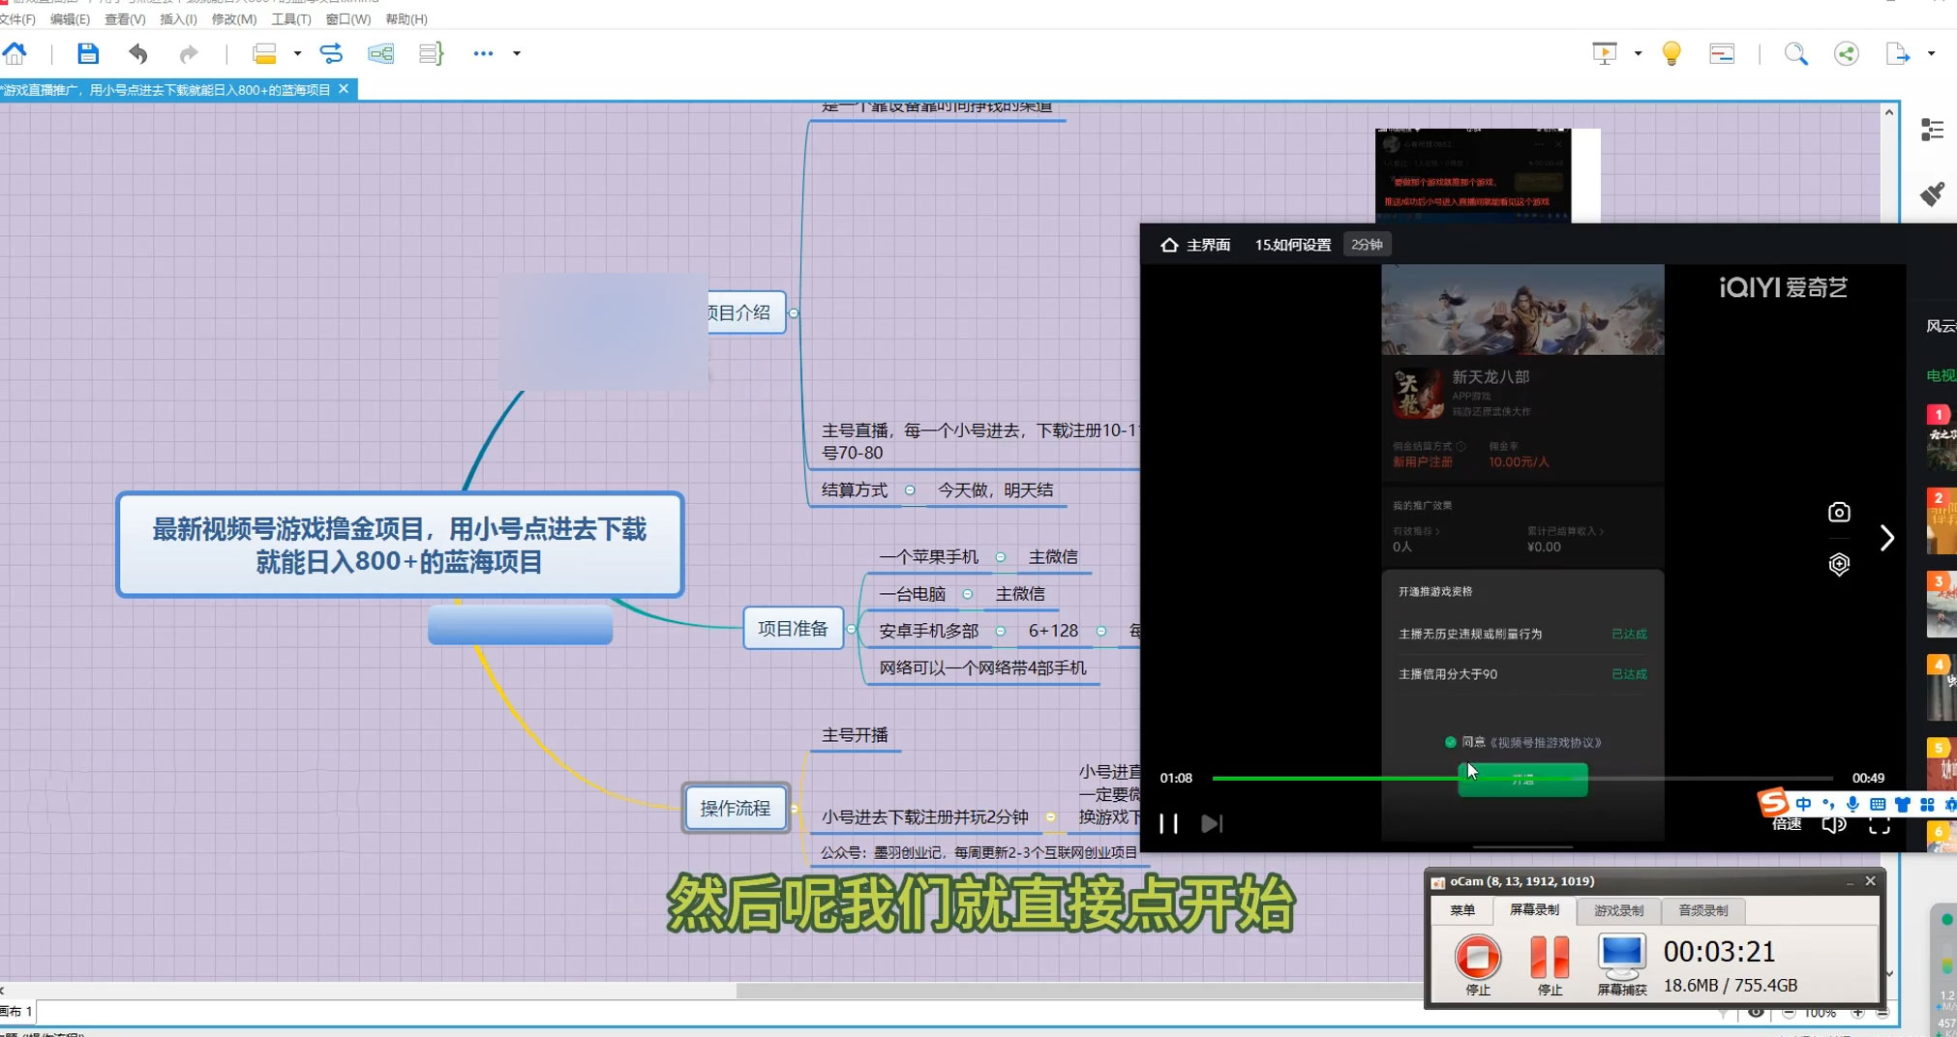Viewport: 1957px width, 1037px height.
Task: Check the 同意《视频号推游戏协议》 agreement
Action: (x=1451, y=742)
